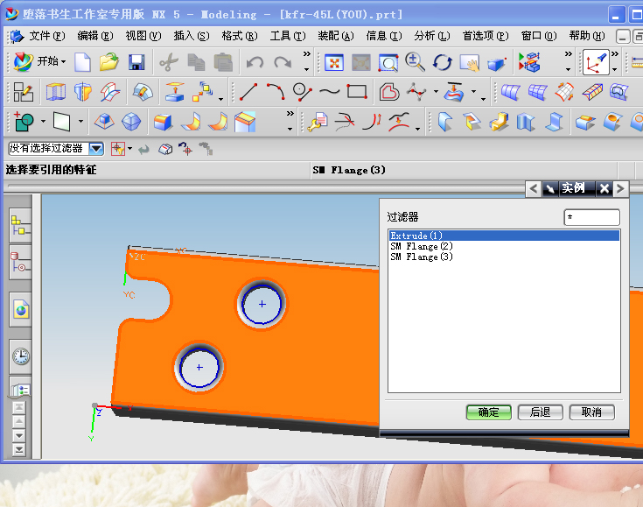The width and height of the screenshot is (643, 507).
Task: Click the solid Block primitive icon
Action: click(163, 123)
